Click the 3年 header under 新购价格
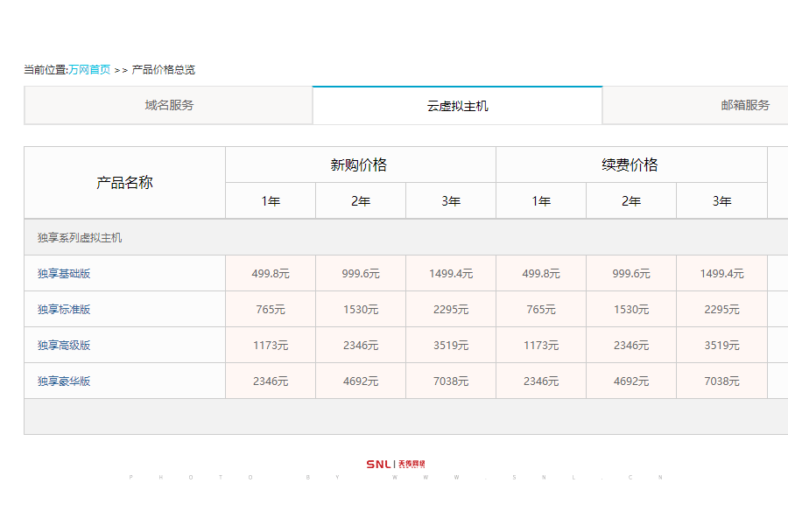The image size is (788, 525). 451,201
